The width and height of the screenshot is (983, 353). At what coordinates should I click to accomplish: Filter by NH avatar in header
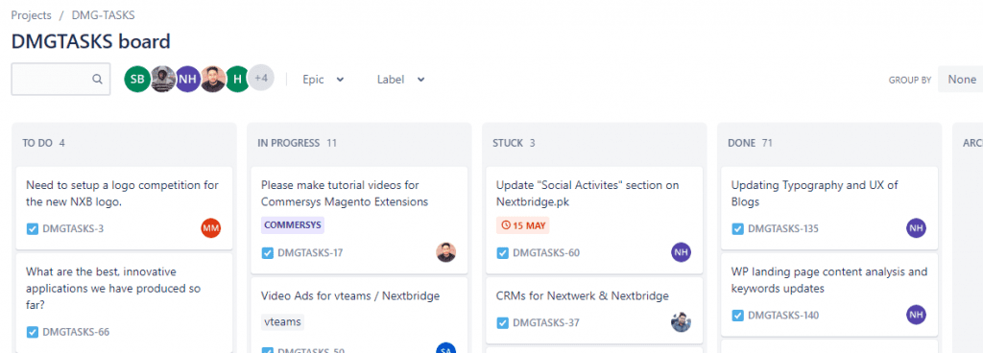click(187, 79)
